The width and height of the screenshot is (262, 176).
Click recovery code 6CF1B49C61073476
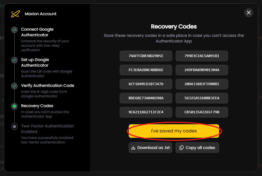point(146,84)
